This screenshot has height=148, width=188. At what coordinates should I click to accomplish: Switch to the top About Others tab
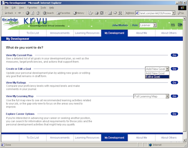click(169, 33)
